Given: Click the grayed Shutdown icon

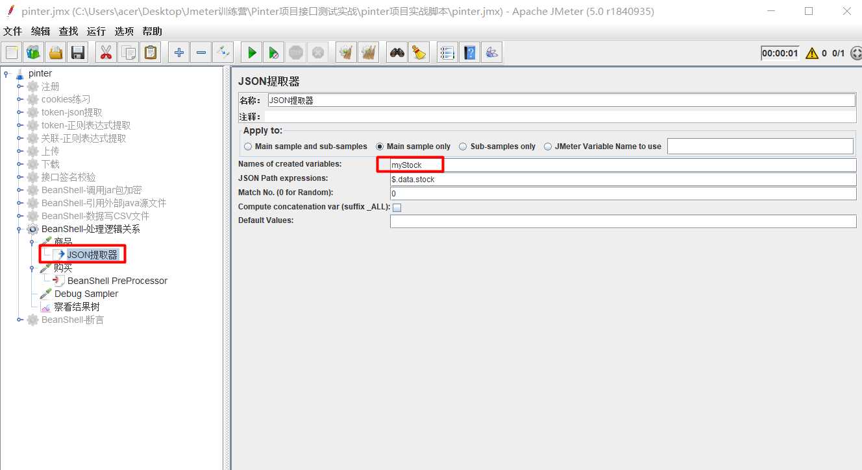Looking at the screenshot, I should pos(317,53).
